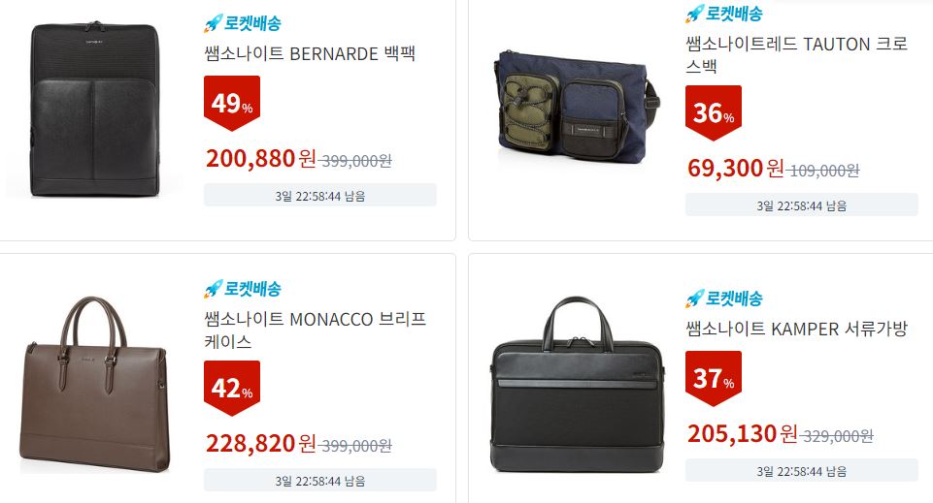Click the countdown timer under the KAMPER bag
Image resolution: width=933 pixels, height=503 pixels.
[x=802, y=470]
